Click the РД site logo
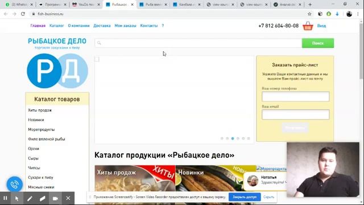This screenshot has width=364, height=205. pos(57,71)
